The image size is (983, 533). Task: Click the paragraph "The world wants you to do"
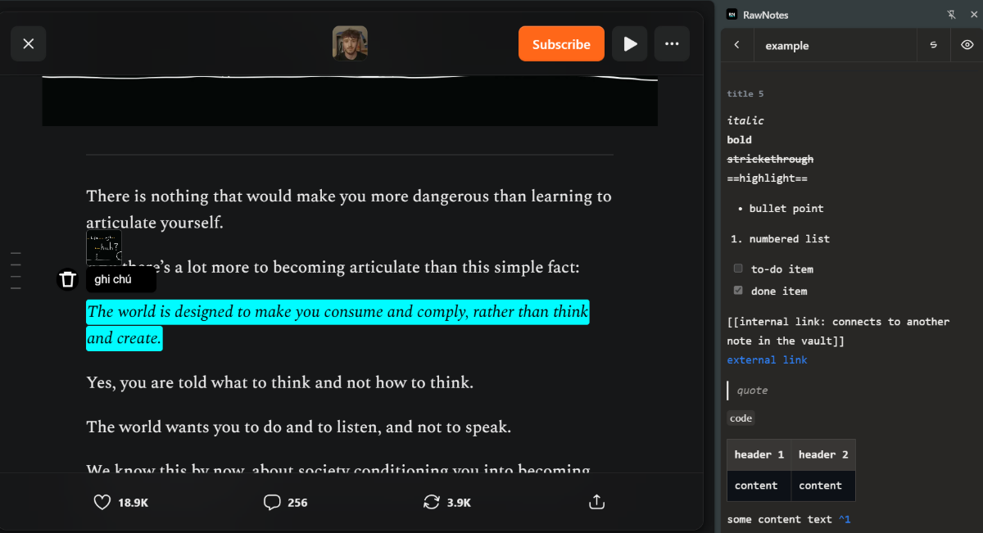[x=298, y=427]
